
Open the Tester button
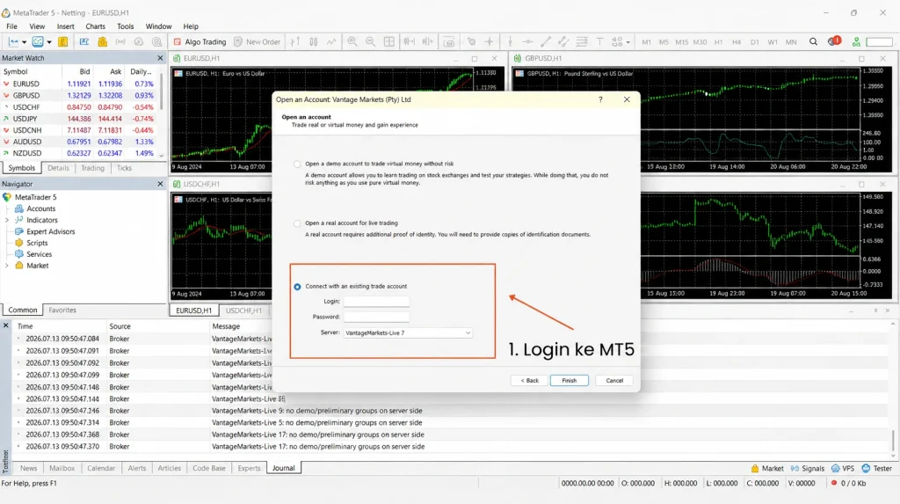point(876,468)
